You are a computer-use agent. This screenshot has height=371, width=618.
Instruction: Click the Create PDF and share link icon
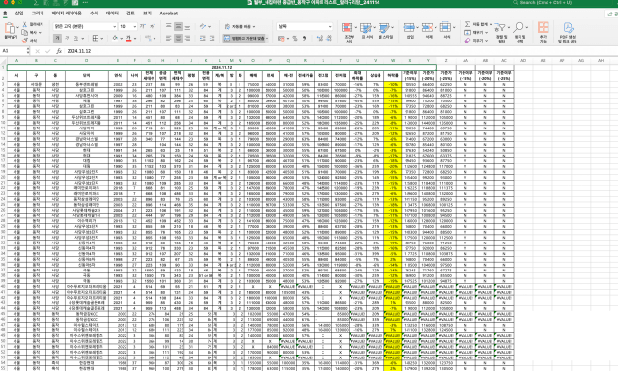coord(568,28)
